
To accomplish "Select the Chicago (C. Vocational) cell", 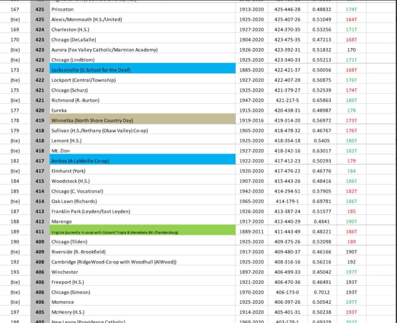I will (x=143, y=192).
